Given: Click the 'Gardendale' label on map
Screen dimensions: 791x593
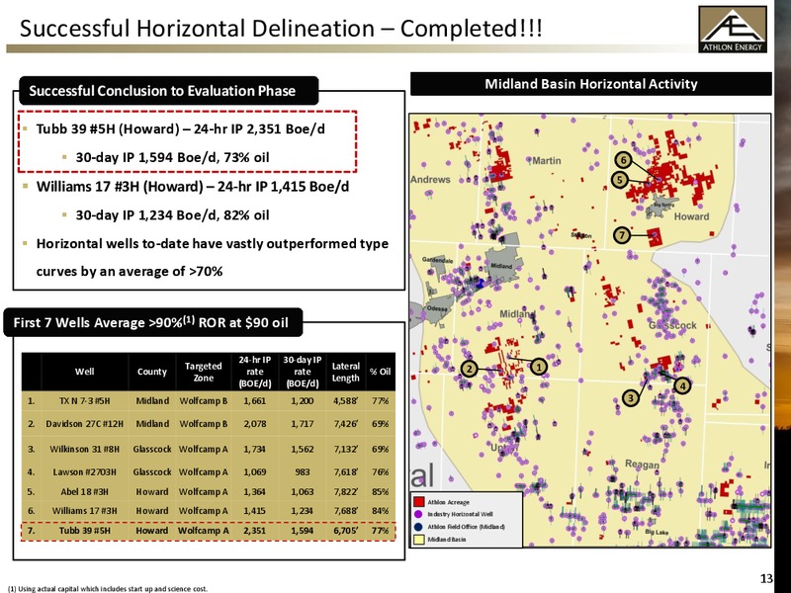Looking at the screenshot, I should [x=437, y=260].
